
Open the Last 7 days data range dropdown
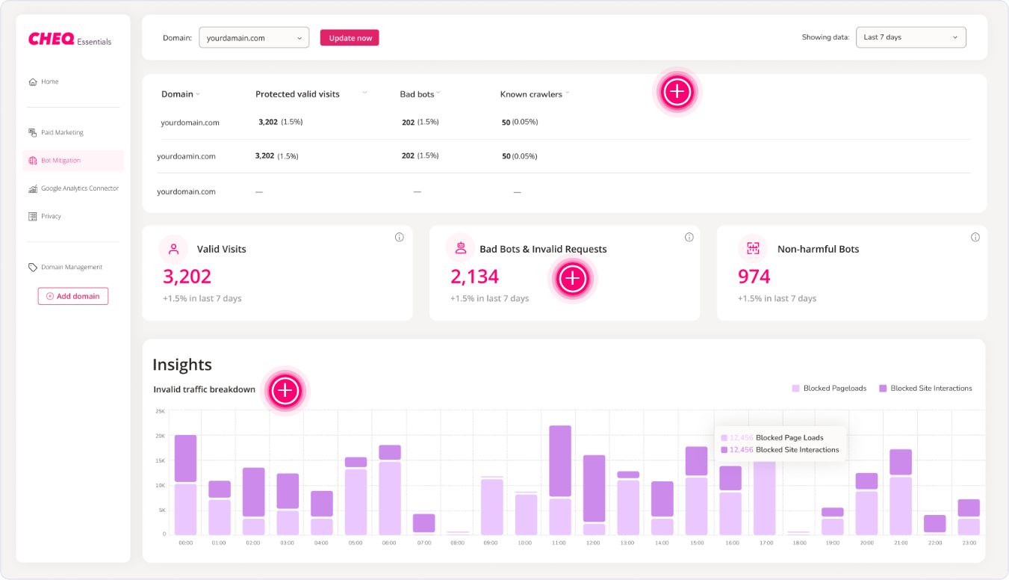[x=910, y=37]
